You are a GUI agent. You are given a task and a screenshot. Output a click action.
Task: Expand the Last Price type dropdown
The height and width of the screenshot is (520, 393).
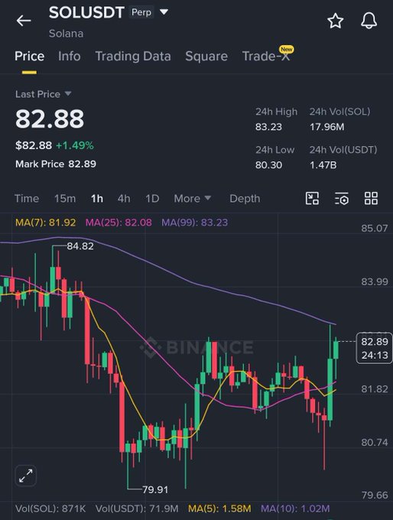click(67, 94)
